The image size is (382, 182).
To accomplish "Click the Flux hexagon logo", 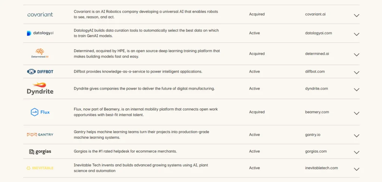I will [40, 112].
